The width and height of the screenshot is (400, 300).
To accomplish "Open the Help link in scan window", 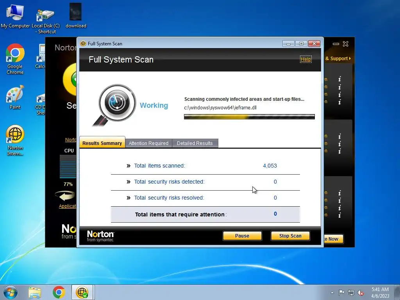I will (305, 59).
